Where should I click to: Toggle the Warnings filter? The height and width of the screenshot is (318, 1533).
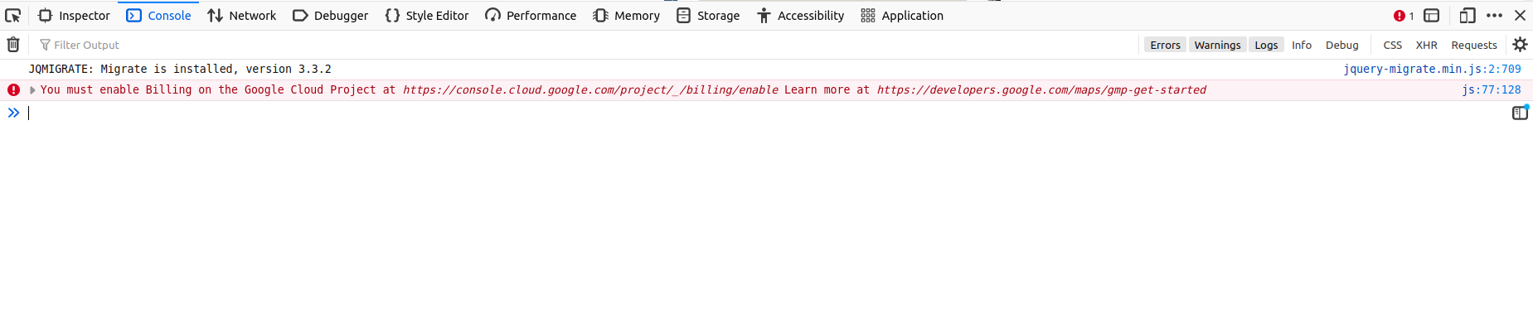click(x=1217, y=45)
